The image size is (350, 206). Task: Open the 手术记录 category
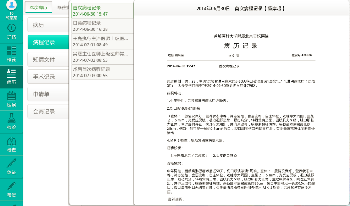click(x=48, y=77)
